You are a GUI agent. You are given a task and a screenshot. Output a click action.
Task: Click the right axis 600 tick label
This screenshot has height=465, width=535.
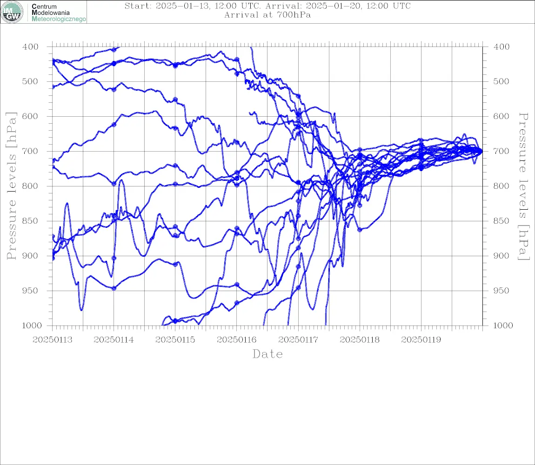coord(501,116)
